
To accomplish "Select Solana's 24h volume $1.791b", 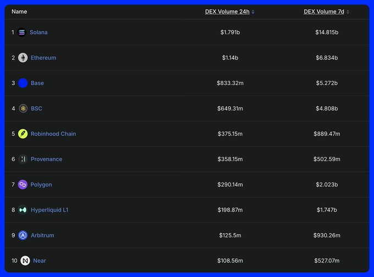I will [x=230, y=32].
